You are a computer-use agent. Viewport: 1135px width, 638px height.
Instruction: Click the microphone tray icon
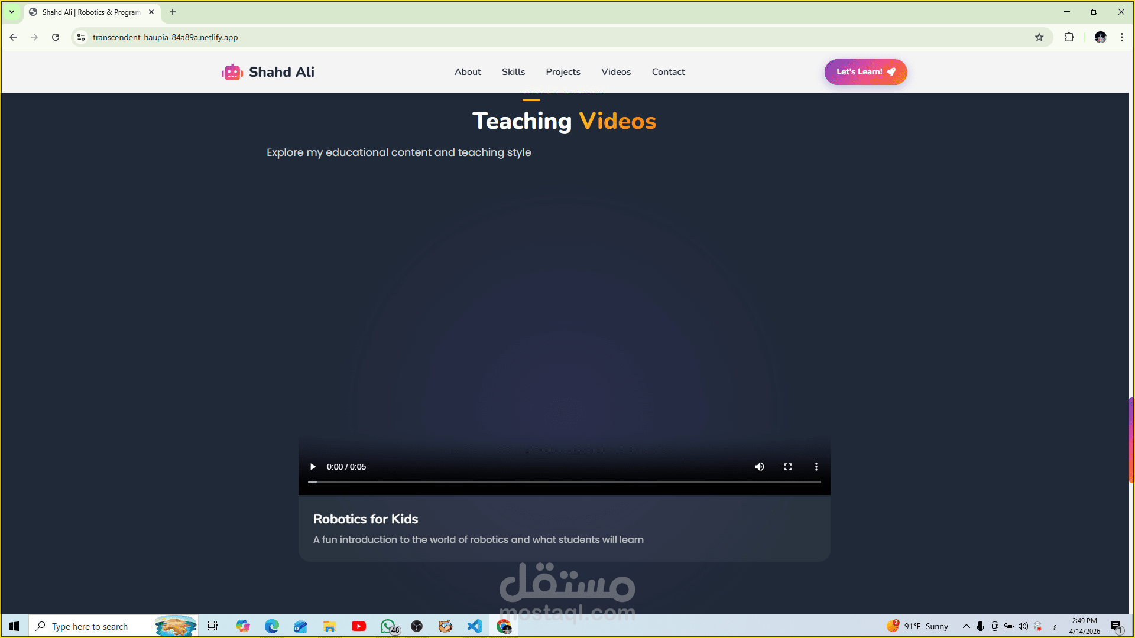980,626
